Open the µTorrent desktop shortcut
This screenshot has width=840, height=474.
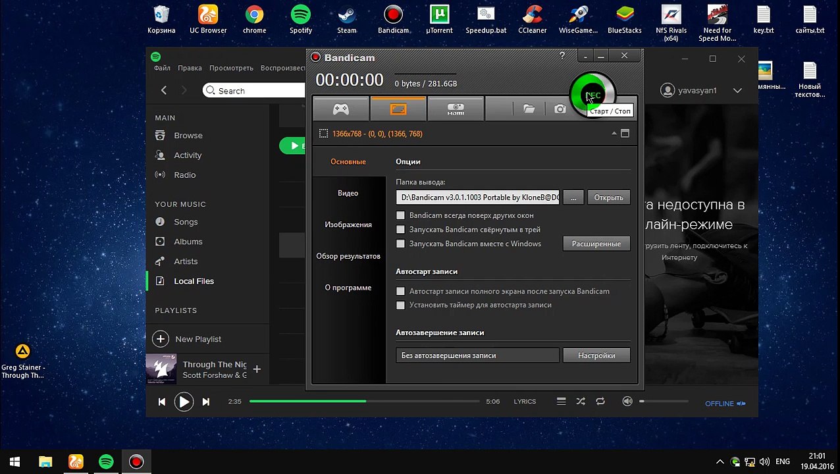(x=439, y=20)
